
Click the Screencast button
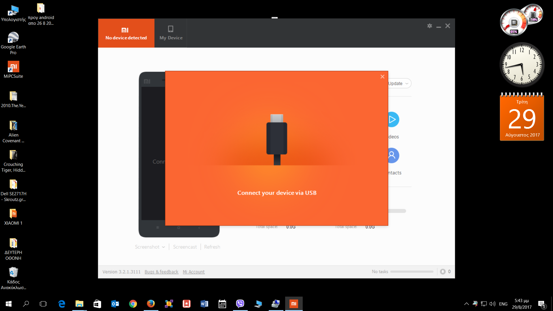[185, 247]
